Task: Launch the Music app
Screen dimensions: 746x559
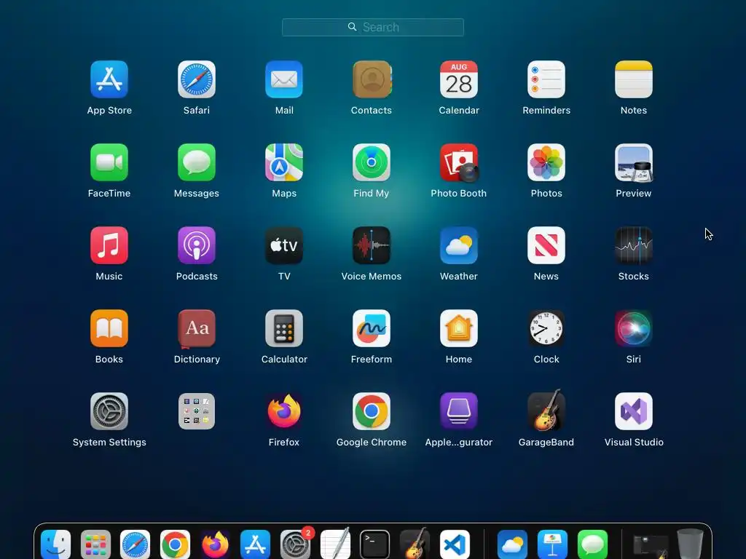Action: coord(109,245)
